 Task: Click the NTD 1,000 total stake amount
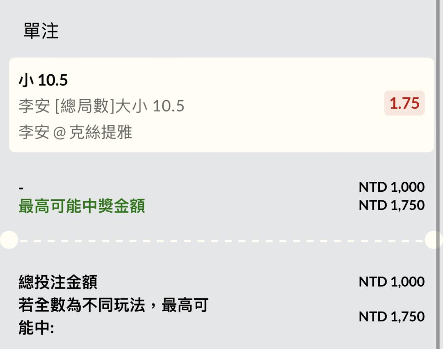392,282
